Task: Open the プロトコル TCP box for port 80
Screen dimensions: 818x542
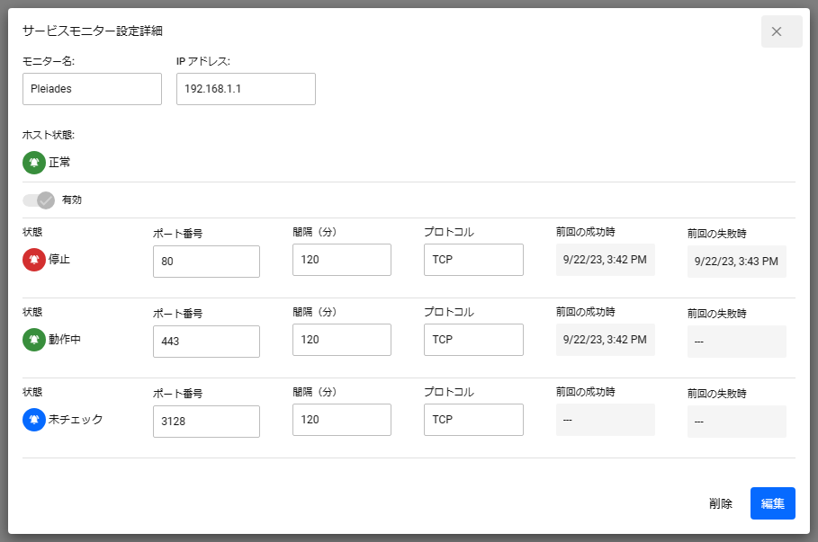Action: (x=473, y=260)
